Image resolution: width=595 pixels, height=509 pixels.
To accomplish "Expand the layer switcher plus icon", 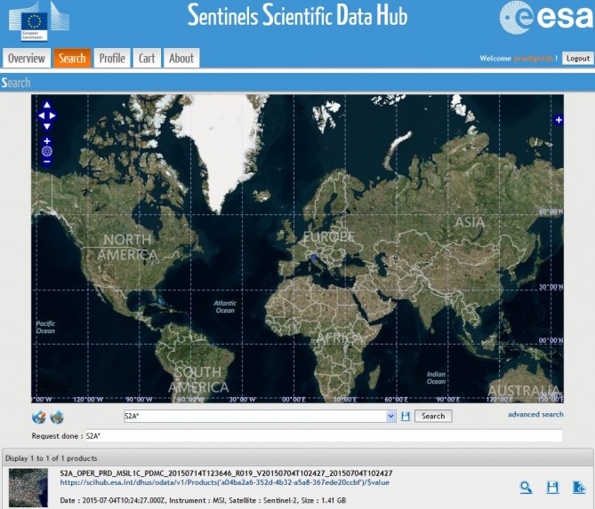I will [x=559, y=120].
